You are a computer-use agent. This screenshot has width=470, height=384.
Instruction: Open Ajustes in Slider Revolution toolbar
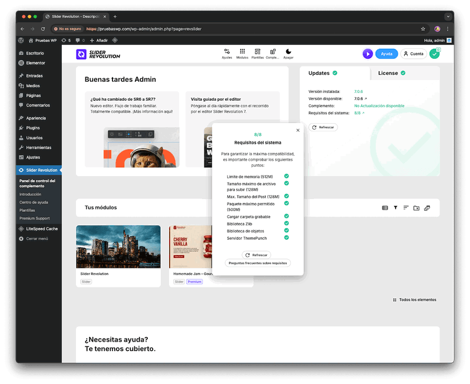(227, 54)
